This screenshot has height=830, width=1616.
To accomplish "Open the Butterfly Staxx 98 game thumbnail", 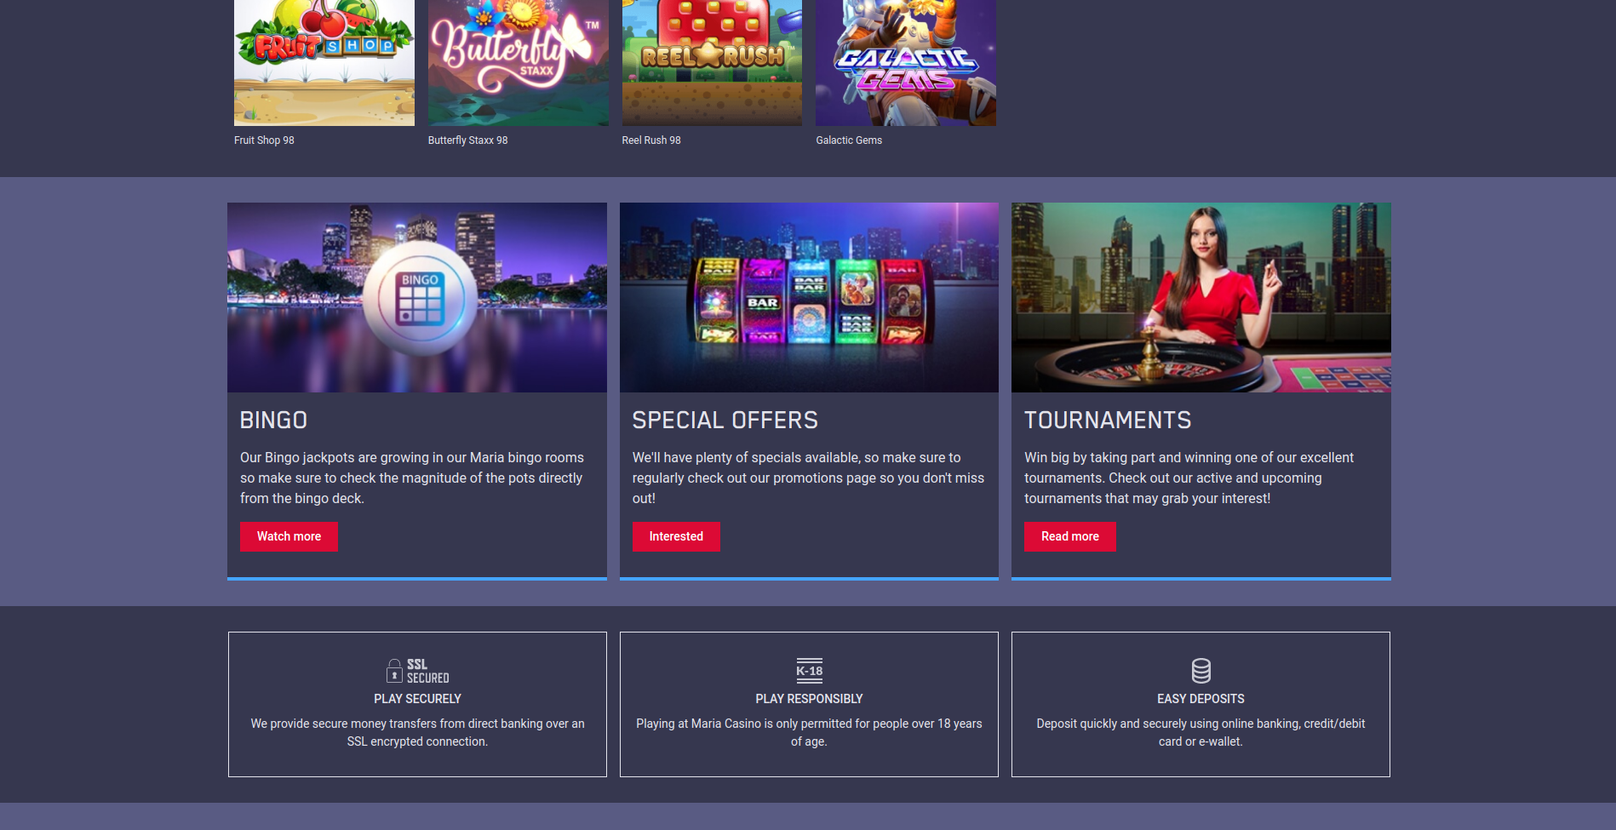I will [x=519, y=63].
